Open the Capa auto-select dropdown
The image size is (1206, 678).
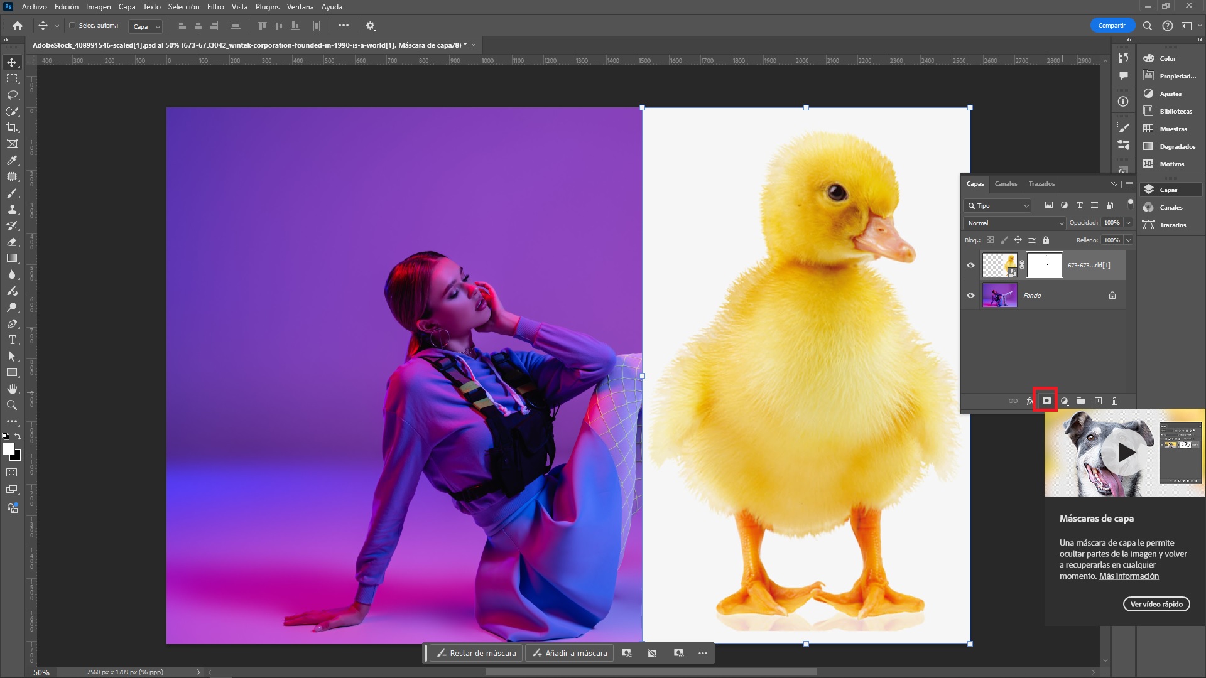[146, 26]
